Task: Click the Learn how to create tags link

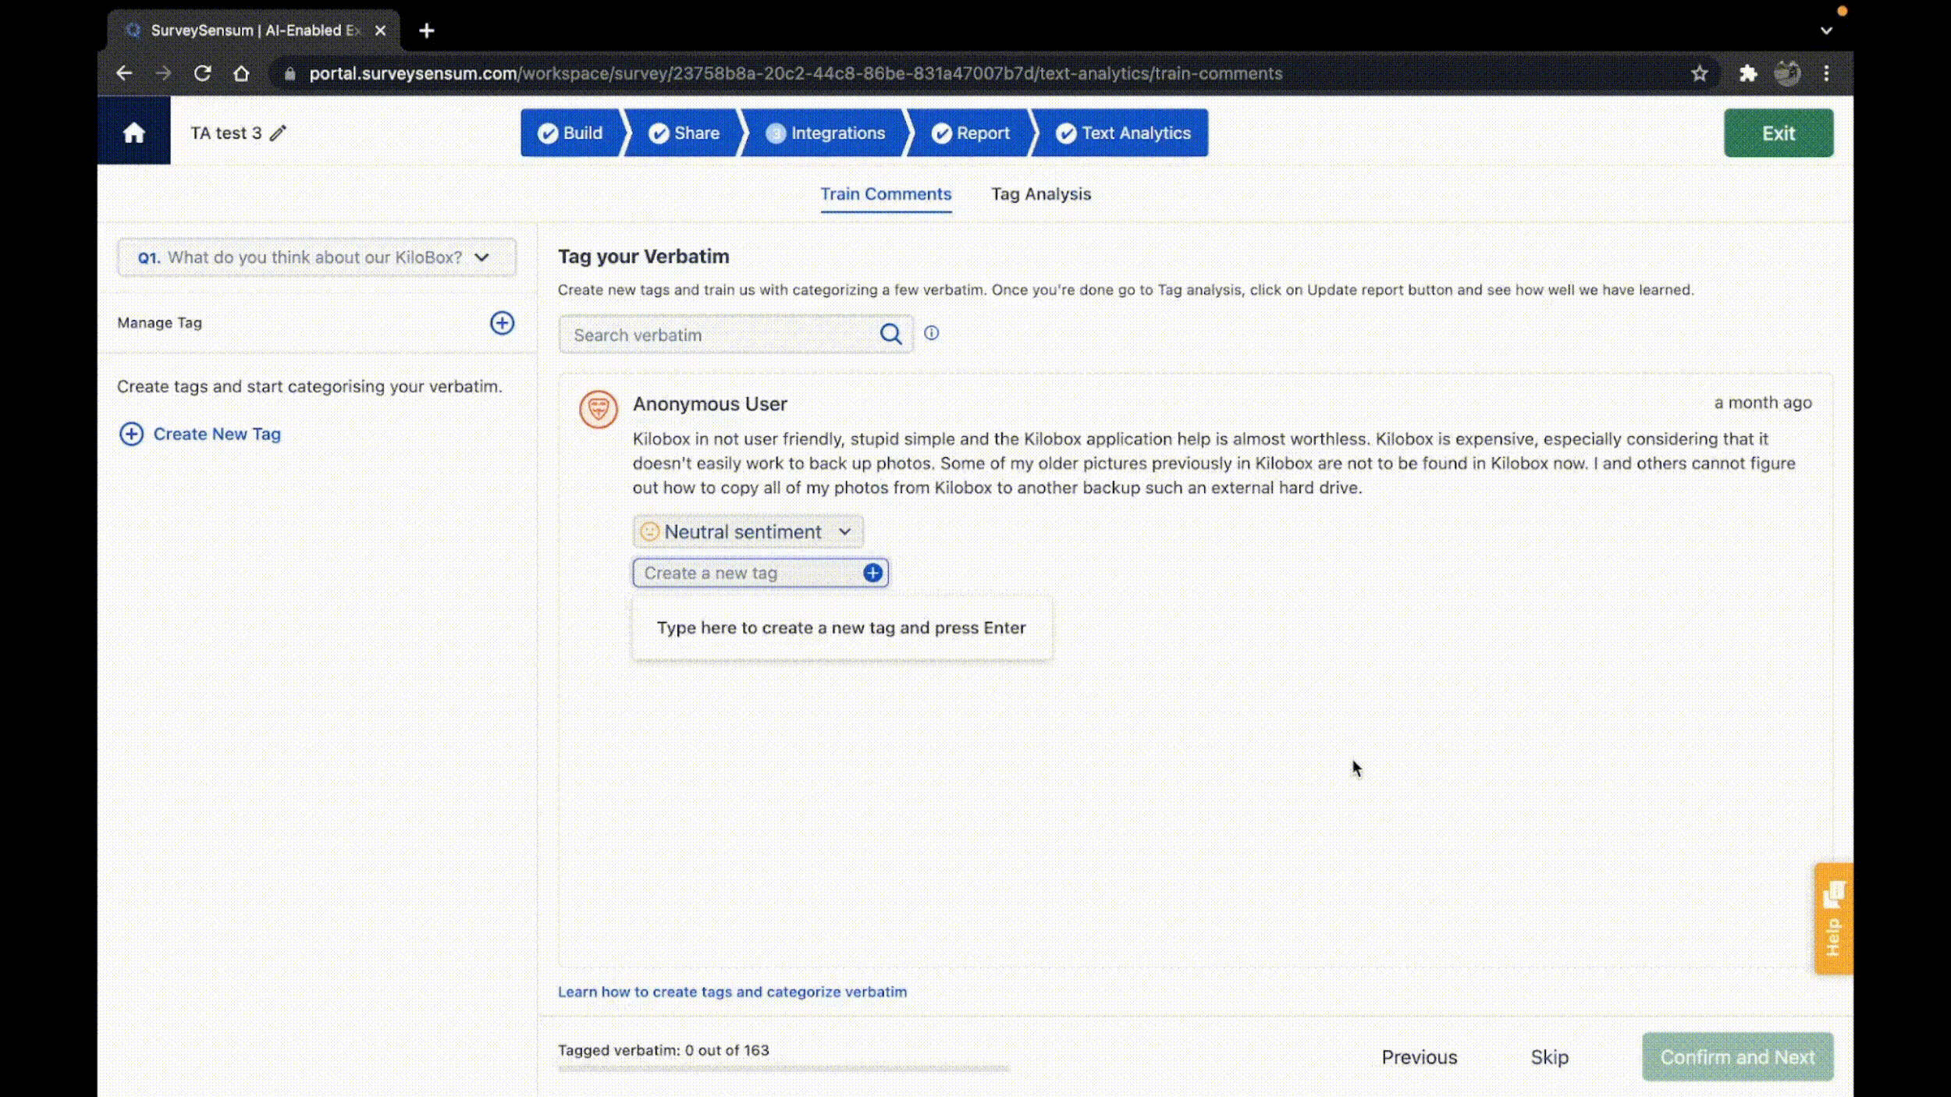Action: [732, 991]
